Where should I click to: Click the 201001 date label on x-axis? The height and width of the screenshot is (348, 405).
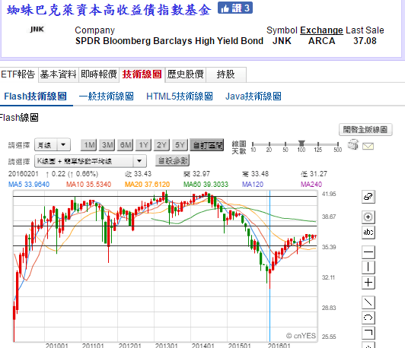tap(56, 345)
